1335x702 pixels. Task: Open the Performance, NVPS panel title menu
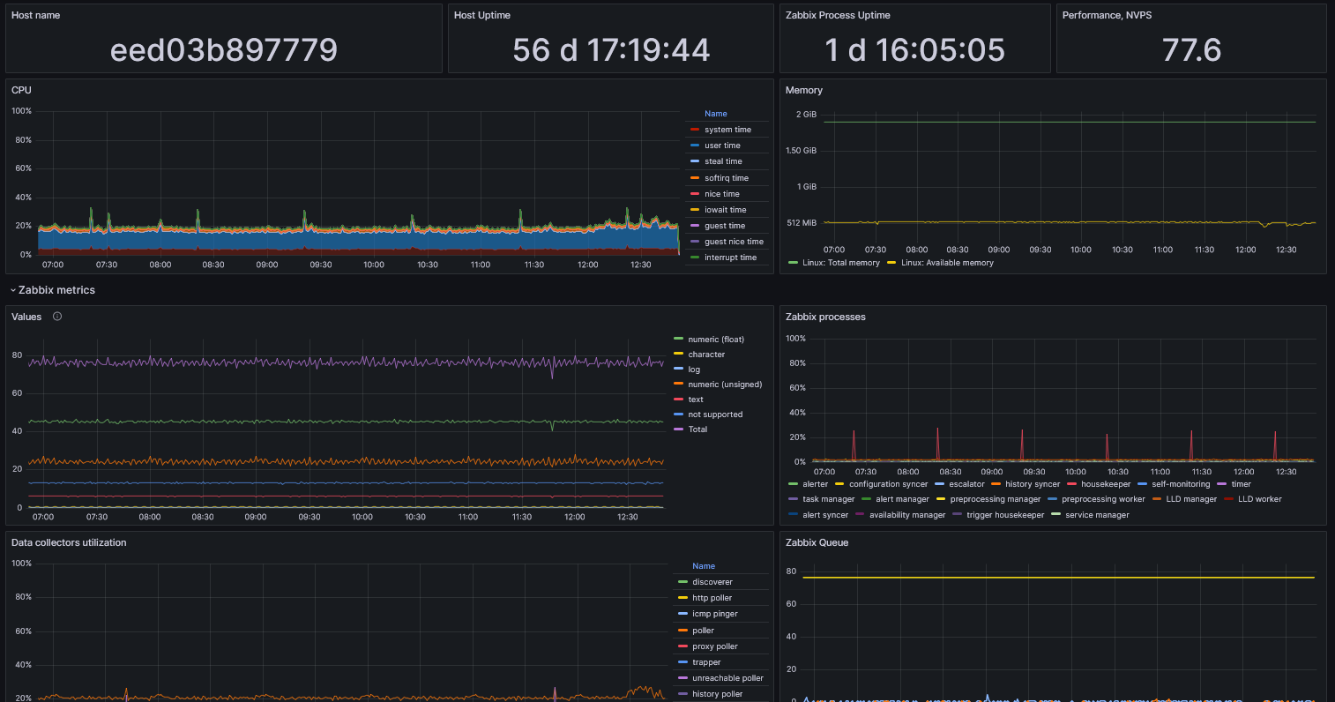pyautogui.click(x=1107, y=15)
